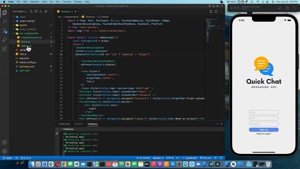This screenshot has width=300, height=169.
Task: Click the Split Editor Right icon
Action: click(216, 11)
